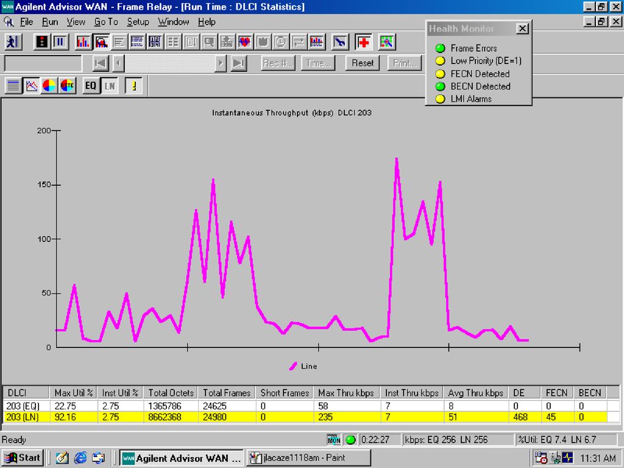The image size is (624, 468).
Task: Switch to the pie chart view icon
Action: coord(49,85)
